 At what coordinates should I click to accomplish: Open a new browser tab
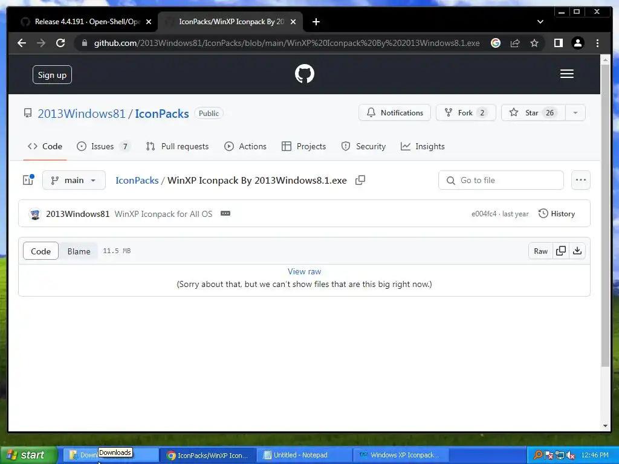[x=316, y=22]
